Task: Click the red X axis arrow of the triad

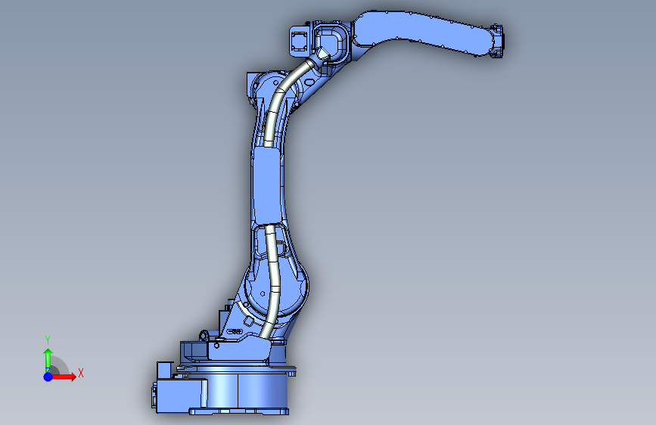Action: (64, 377)
